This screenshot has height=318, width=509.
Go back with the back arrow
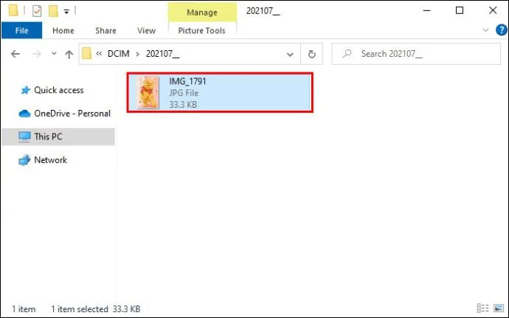coord(15,54)
